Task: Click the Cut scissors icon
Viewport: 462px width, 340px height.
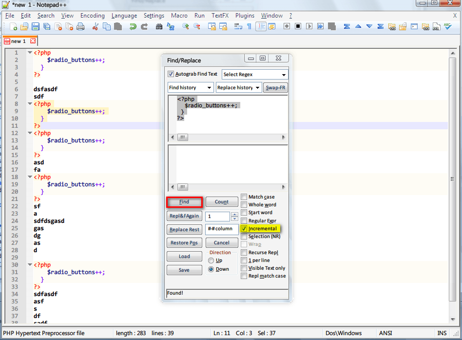Action: coord(96,26)
